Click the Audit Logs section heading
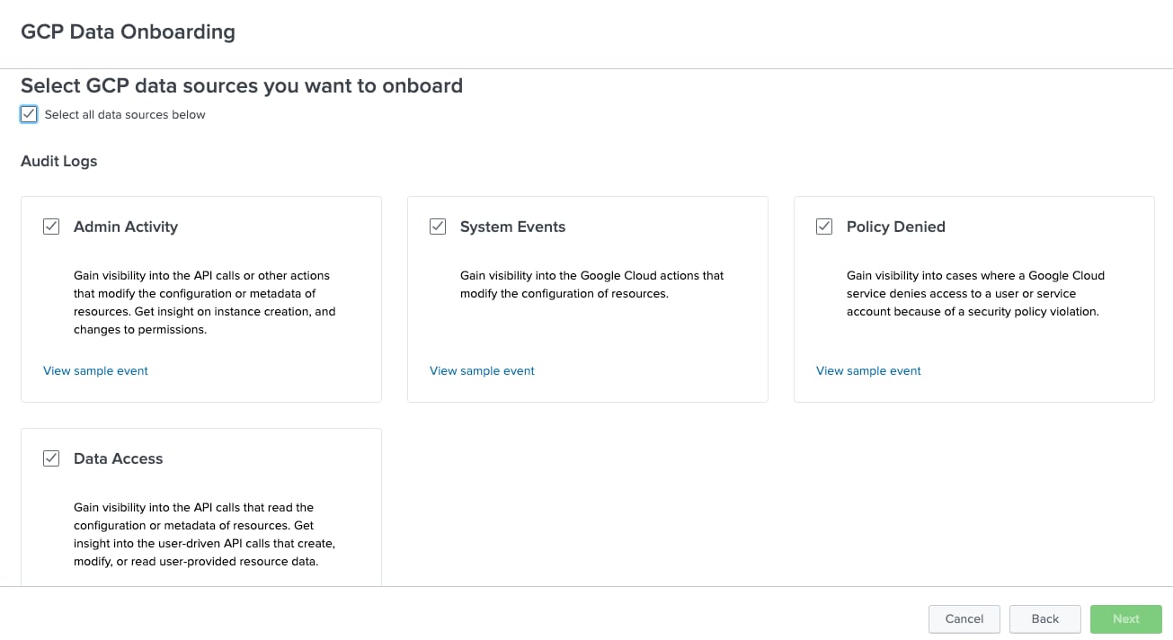Viewport: 1173px width, 640px height. coord(59,162)
